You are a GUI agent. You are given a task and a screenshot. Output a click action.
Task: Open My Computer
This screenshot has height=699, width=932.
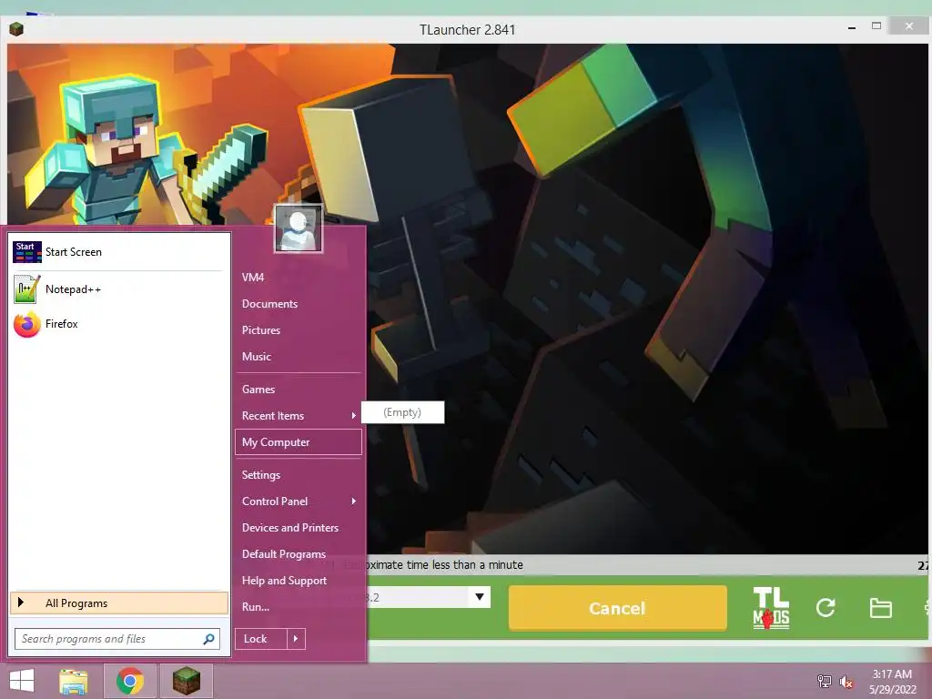[x=299, y=442]
